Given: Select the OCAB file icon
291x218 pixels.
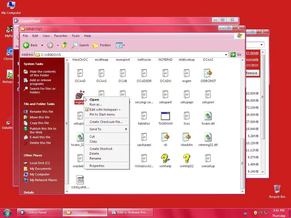Looking at the screenshot, I should tap(123, 73).
